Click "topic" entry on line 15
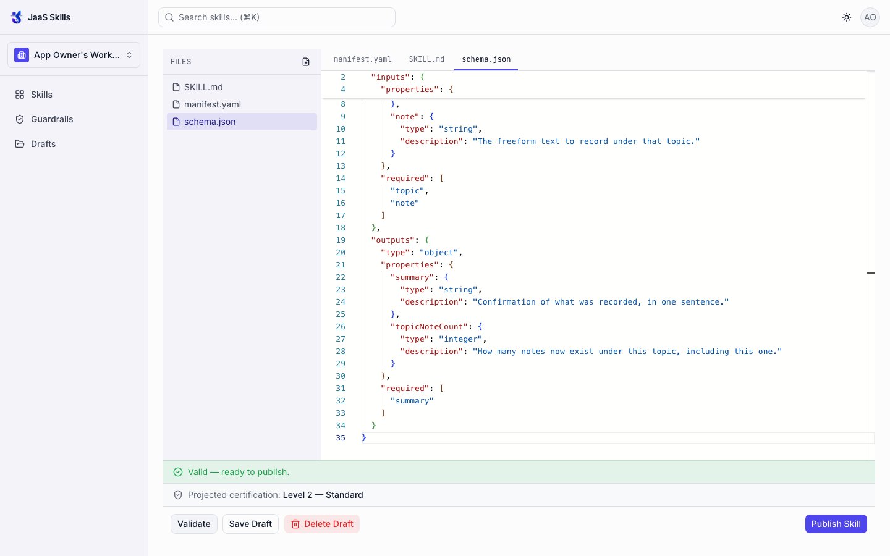This screenshot has width=890, height=556. click(x=407, y=191)
